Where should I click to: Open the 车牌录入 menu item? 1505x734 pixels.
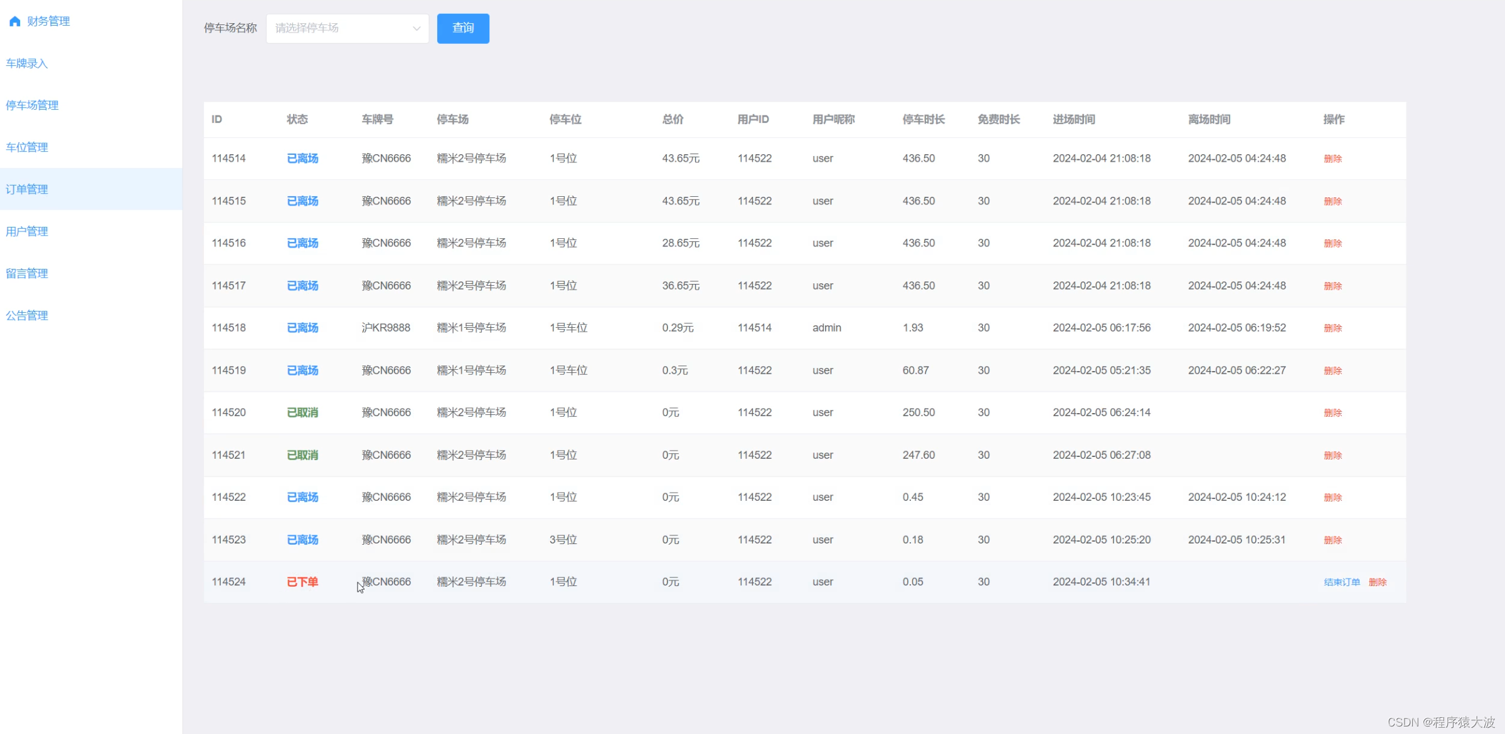coord(27,63)
